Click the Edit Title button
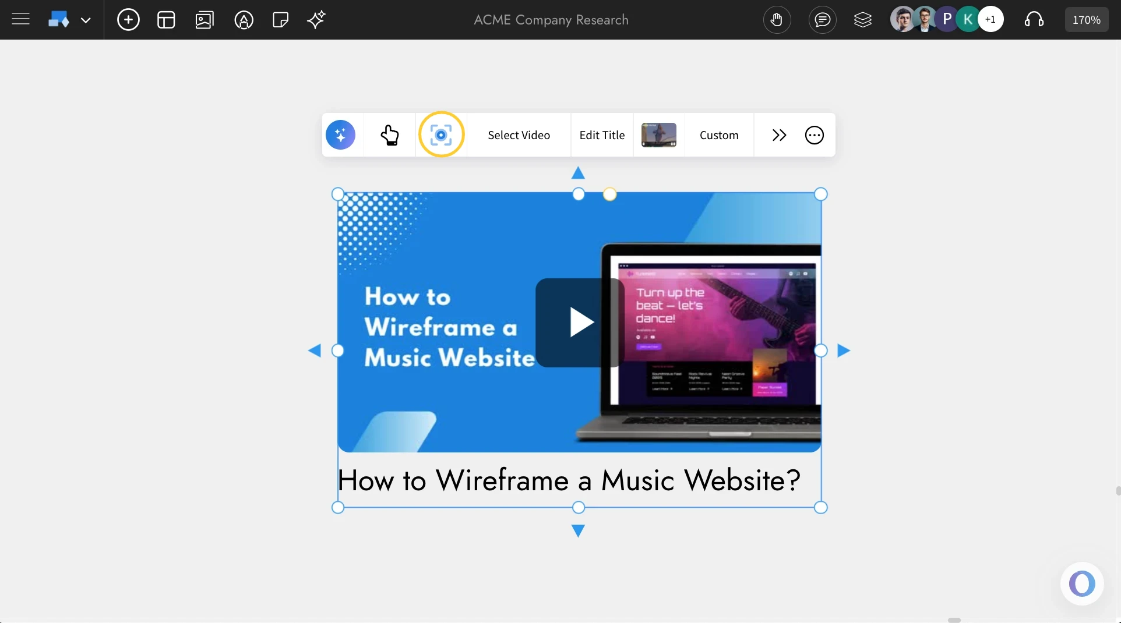The width and height of the screenshot is (1121, 623). click(601, 134)
